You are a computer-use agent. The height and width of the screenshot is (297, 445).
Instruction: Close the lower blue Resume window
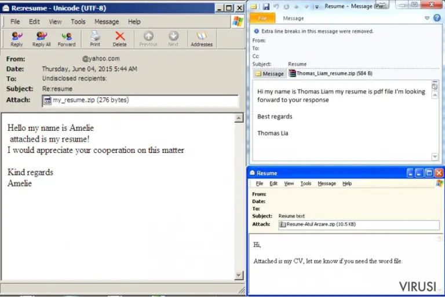(439, 173)
